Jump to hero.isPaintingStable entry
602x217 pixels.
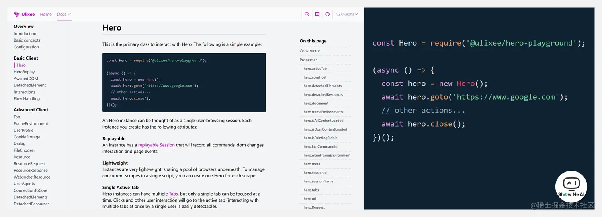pyautogui.click(x=321, y=138)
